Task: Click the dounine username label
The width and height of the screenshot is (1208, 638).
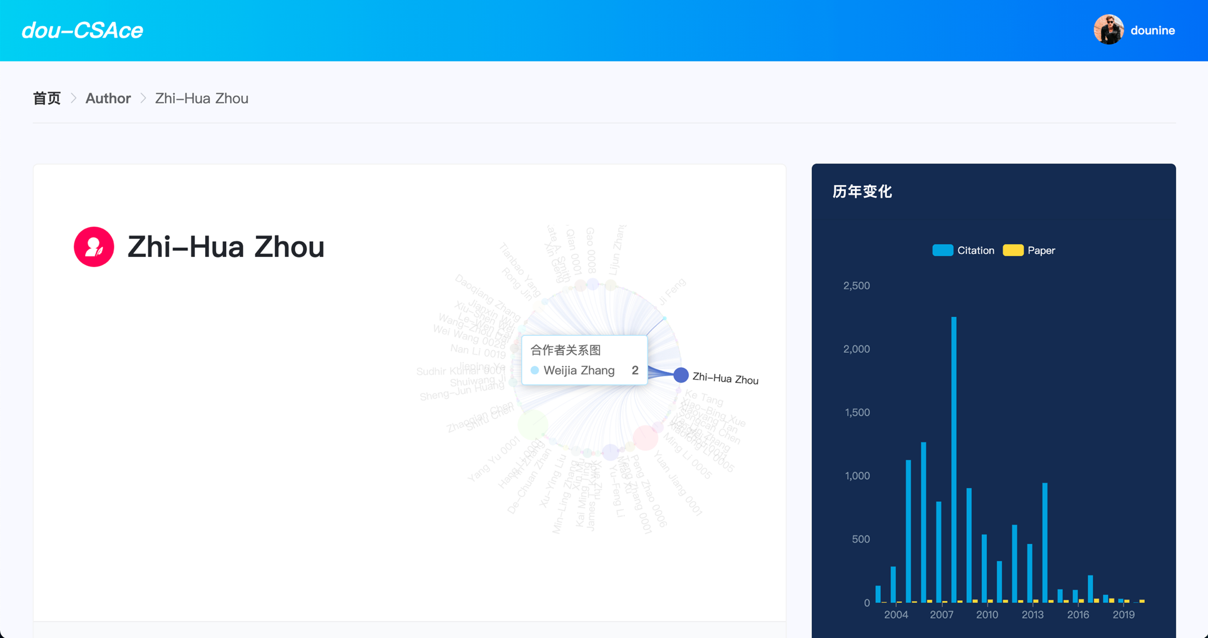Action: point(1152,30)
